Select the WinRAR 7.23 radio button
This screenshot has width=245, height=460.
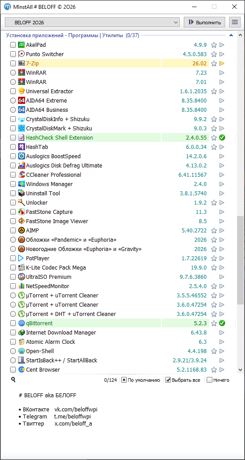pos(13,73)
